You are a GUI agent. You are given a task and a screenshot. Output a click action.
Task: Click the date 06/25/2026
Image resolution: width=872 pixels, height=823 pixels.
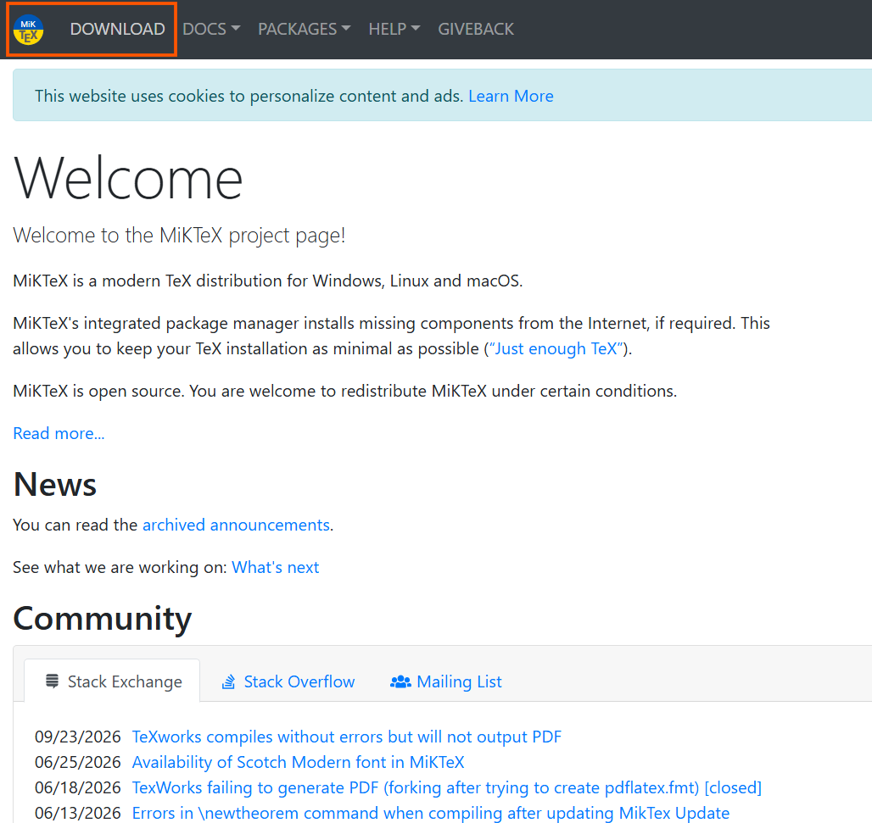pos(78,763)
